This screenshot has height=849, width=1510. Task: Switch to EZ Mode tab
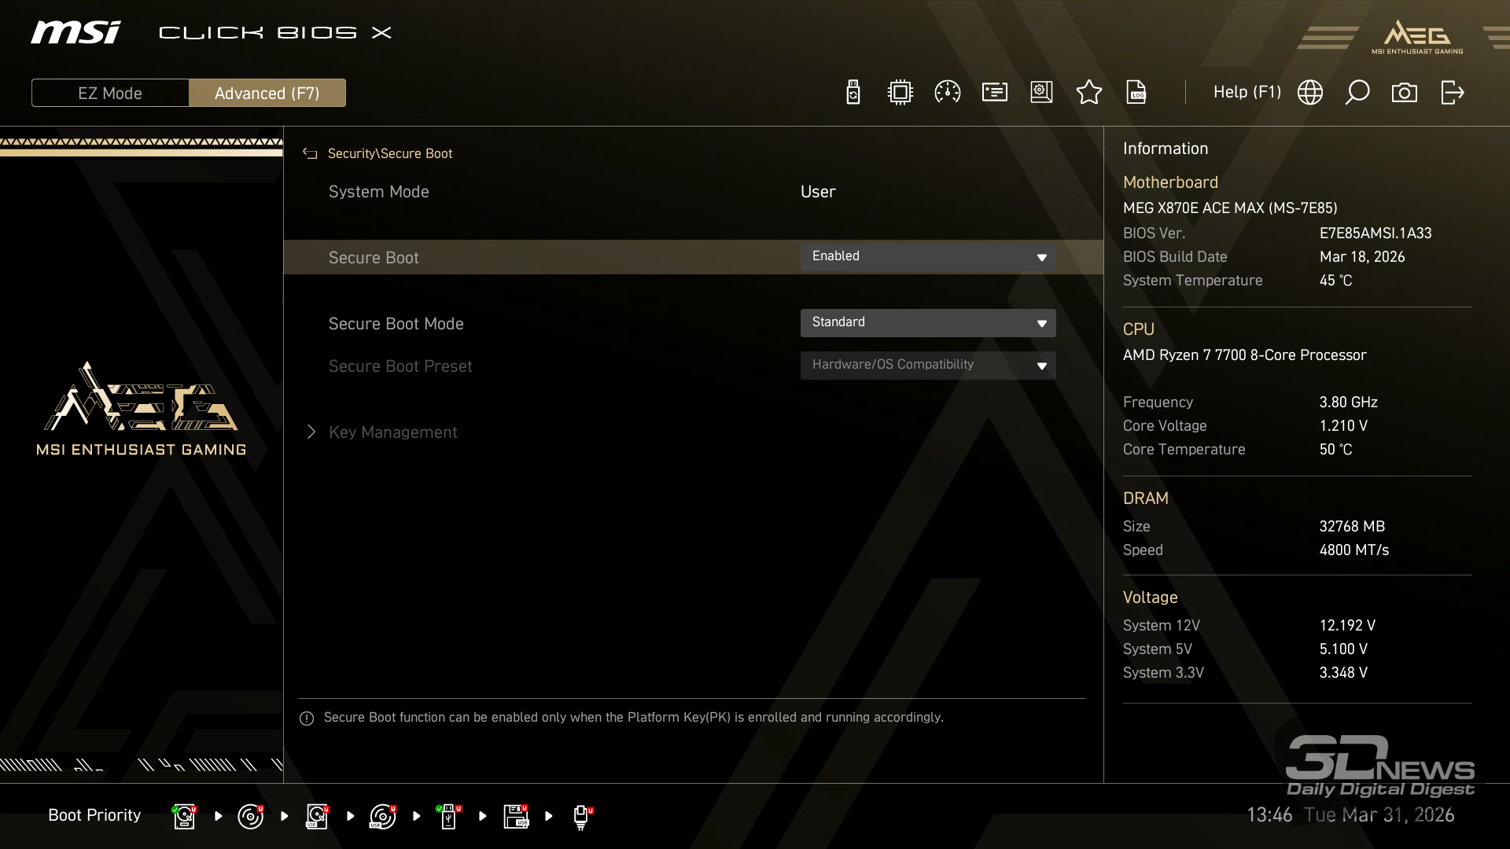[x=110, y=93]
